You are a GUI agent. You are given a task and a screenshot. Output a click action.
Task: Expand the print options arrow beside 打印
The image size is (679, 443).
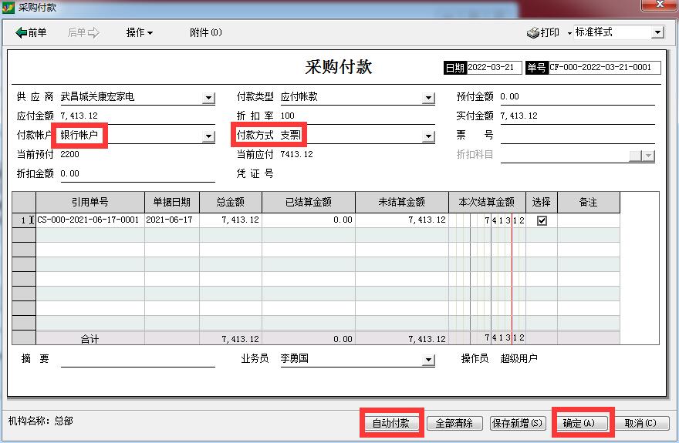(569, 33)
